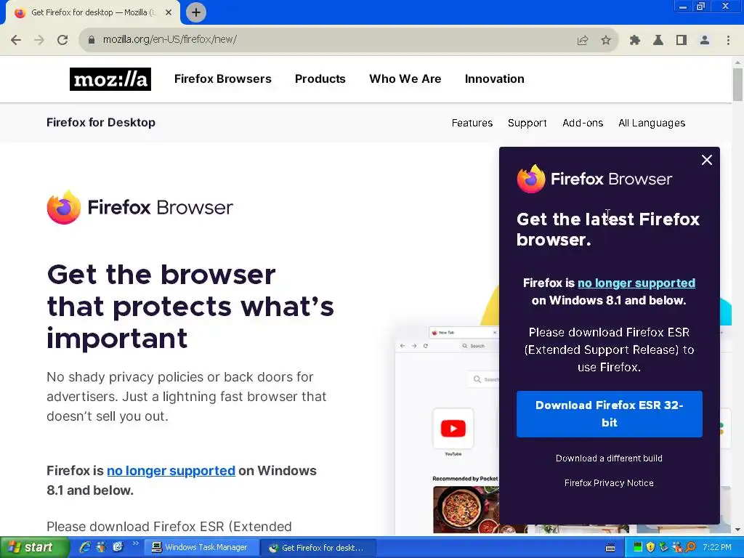744x558 pixels.
Task: Open the Extensions puzzle icon
Action: click(635, 41)
